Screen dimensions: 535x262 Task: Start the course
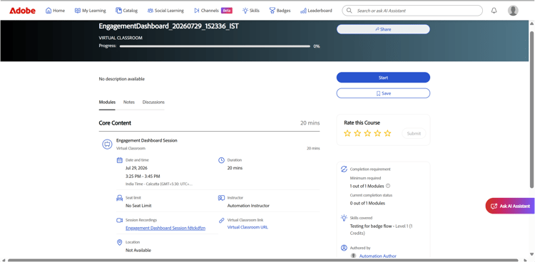click(x=383, y=78)
